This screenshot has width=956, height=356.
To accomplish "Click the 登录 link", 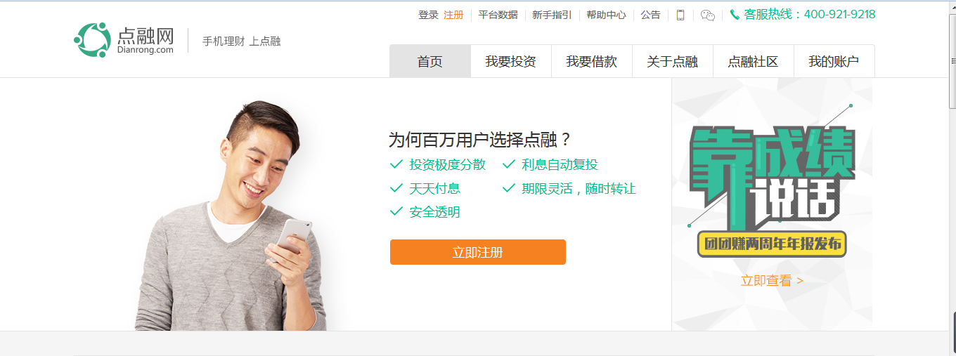I will 428,15.
